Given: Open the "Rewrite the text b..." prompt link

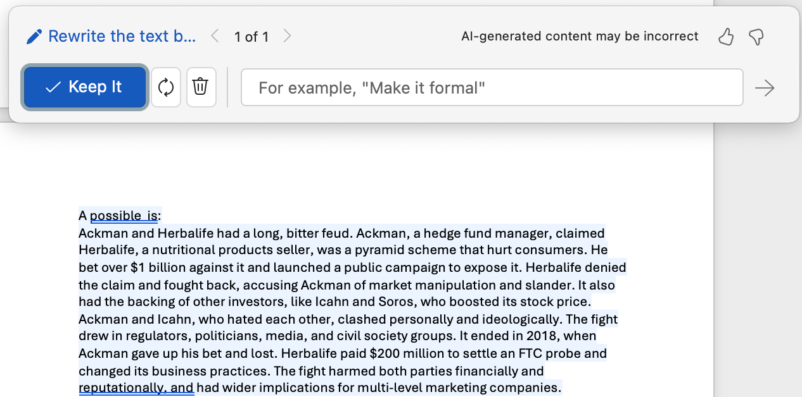Looking at the screenshot, I should click(122, 36).
